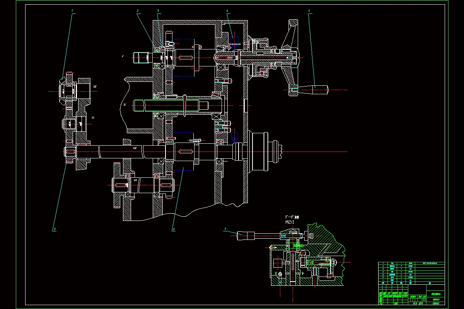Select part balloon number 1 text
Image resolution: width=464 pixels, height=309 pixels.
point(72,11)
